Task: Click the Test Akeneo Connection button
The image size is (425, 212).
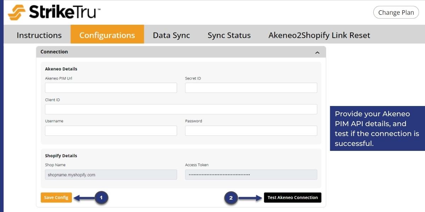Action: [293, 198]
